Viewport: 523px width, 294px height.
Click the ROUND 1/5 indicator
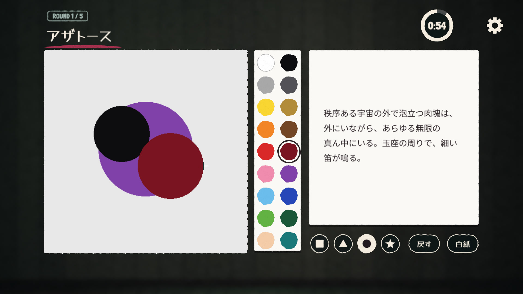tap(68, 16)
